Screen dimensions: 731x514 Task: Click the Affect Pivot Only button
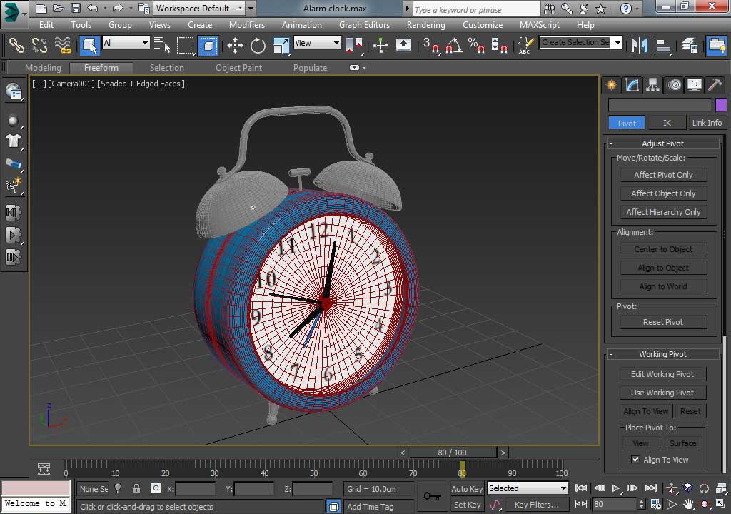[x=663, y=175]
